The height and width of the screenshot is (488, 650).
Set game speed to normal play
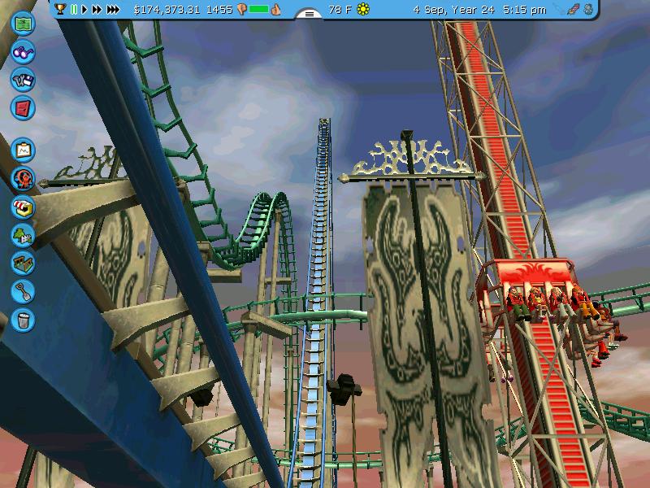pos(84,9)
